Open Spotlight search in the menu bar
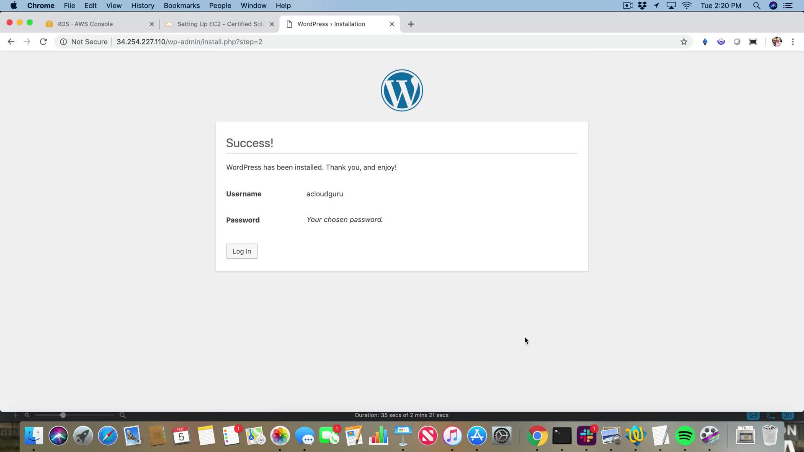The height and width of the screenshot is (452, 804). [x=756, y=5]
